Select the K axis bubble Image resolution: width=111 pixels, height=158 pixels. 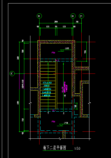[x=12, y=74]
